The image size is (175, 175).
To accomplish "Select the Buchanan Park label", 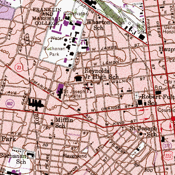I will [54, 51].
